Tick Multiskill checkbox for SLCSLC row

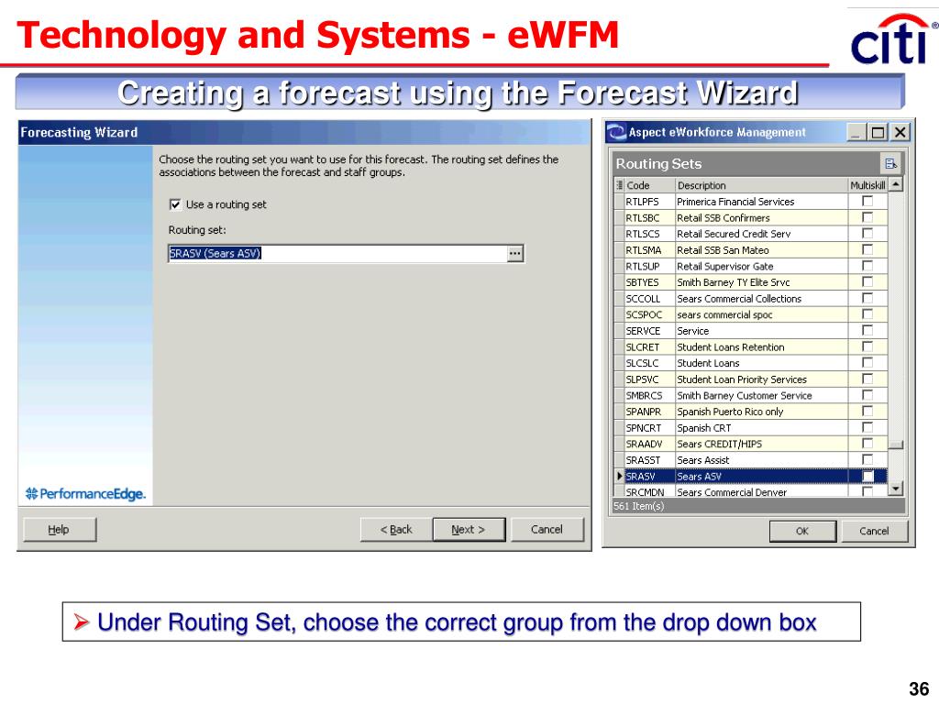pyautogui.click(x=867, y=363)
